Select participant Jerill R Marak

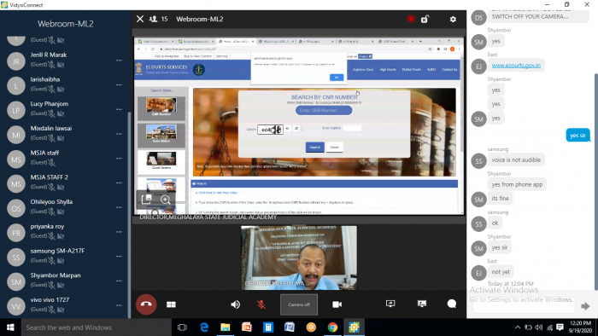point(65,61)
